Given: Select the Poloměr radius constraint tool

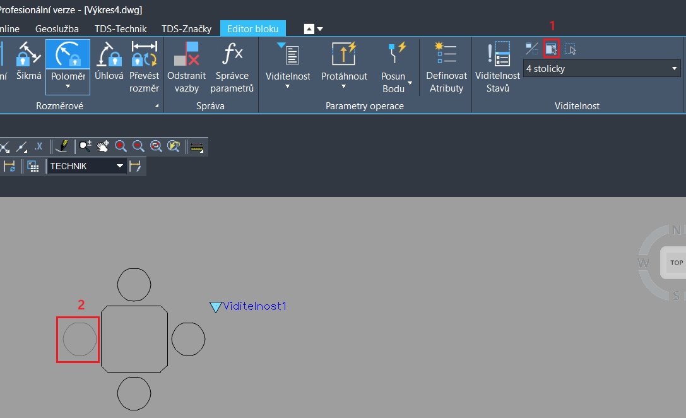Looking at the screenshot, I should point(68,63).
